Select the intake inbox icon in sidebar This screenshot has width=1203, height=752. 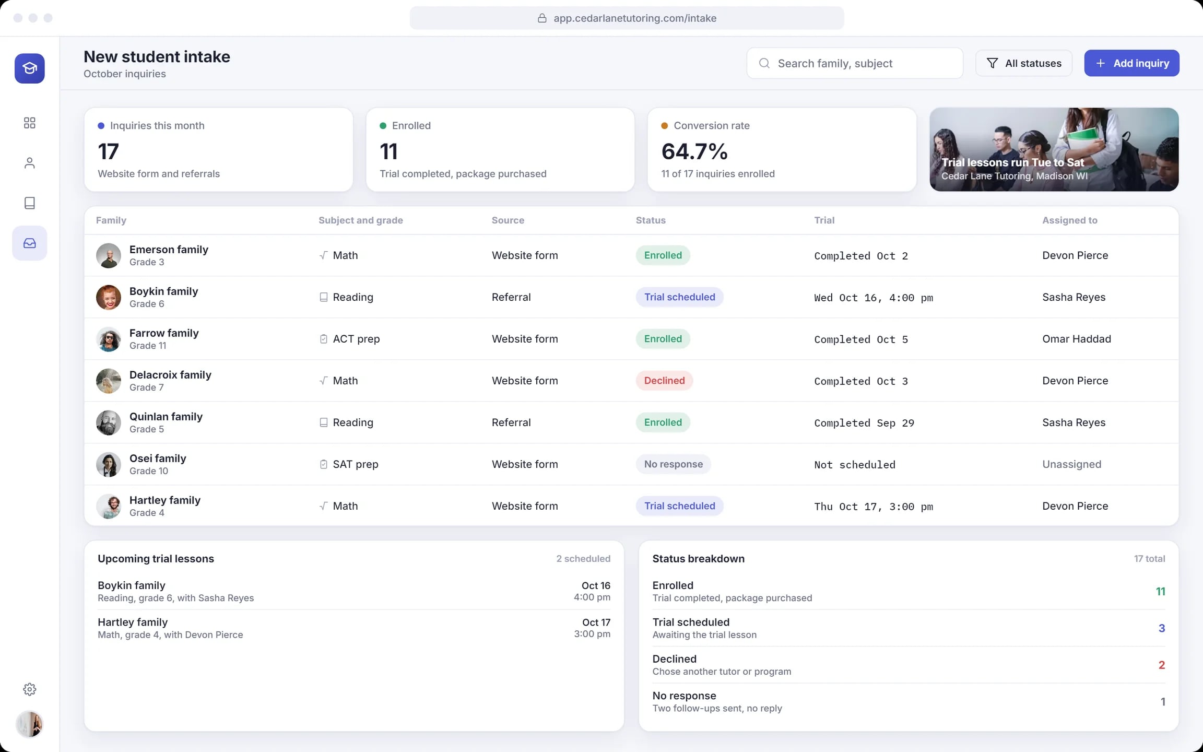coord(30,243)
